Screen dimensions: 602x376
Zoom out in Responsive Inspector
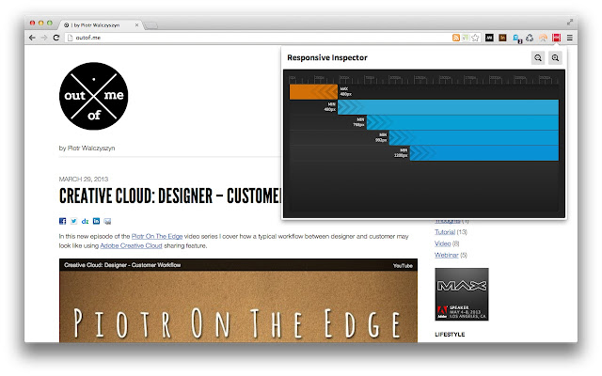pos(538,58)
